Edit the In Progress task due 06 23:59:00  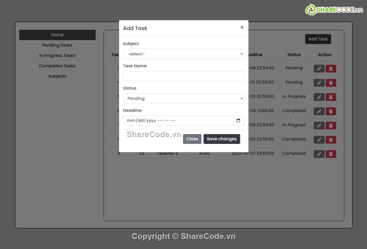(319, 125)
